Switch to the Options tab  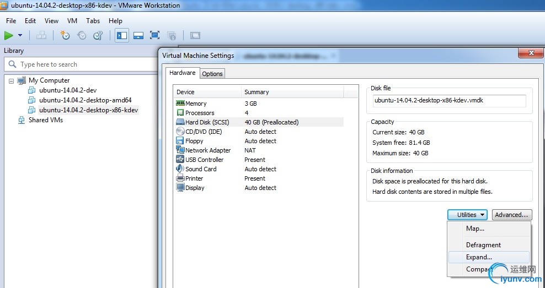tap(212, 74)
